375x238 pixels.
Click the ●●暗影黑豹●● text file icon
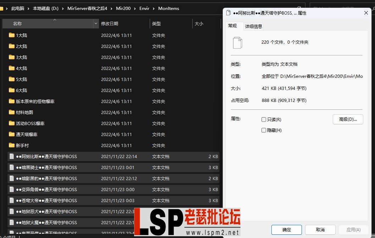click(x=11, y=178)
